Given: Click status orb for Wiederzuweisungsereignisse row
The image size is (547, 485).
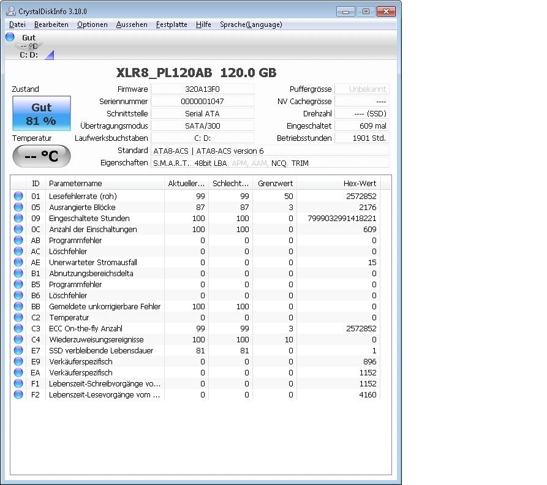Looking at the screenshot, I should pos(18,340).
